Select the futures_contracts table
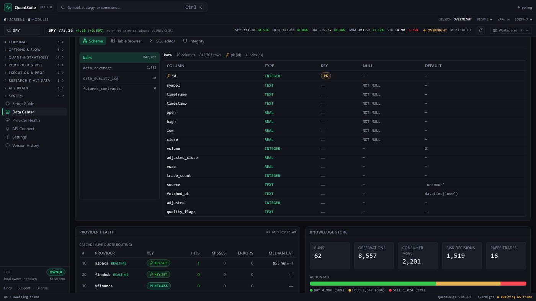This screenshot has width=536, height=301. pos(119,89)
